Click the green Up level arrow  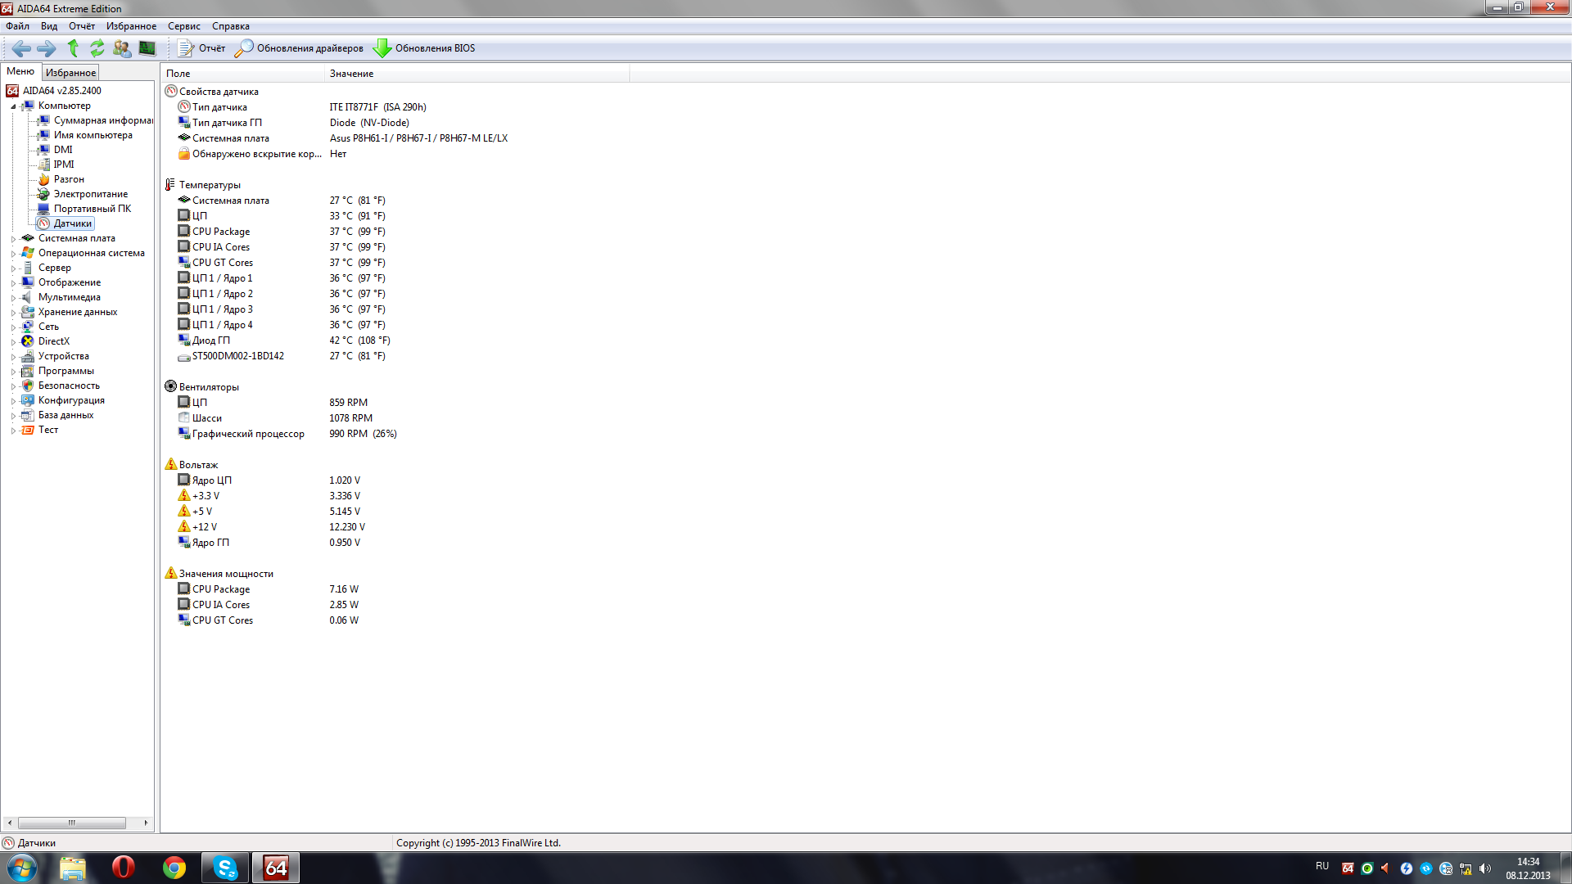(73, 48)
